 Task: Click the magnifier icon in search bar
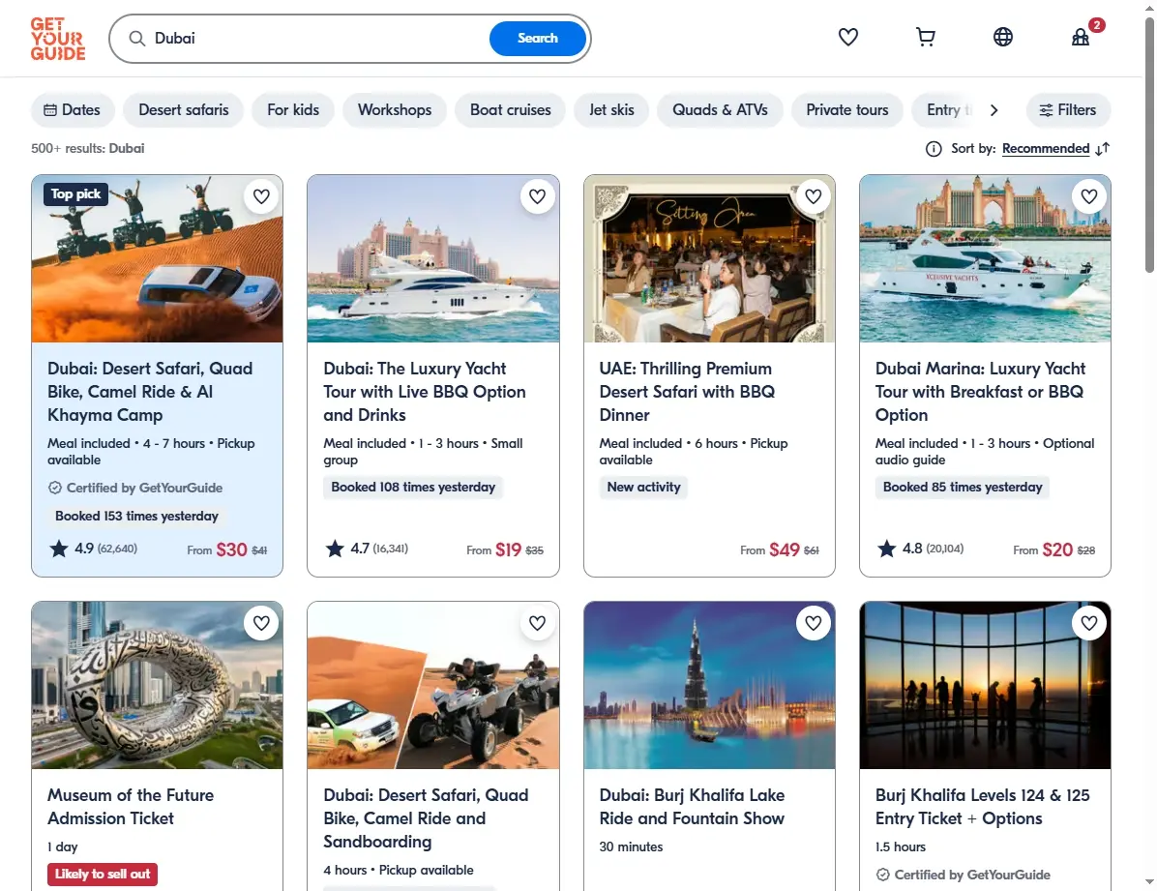tap(136, 39)
